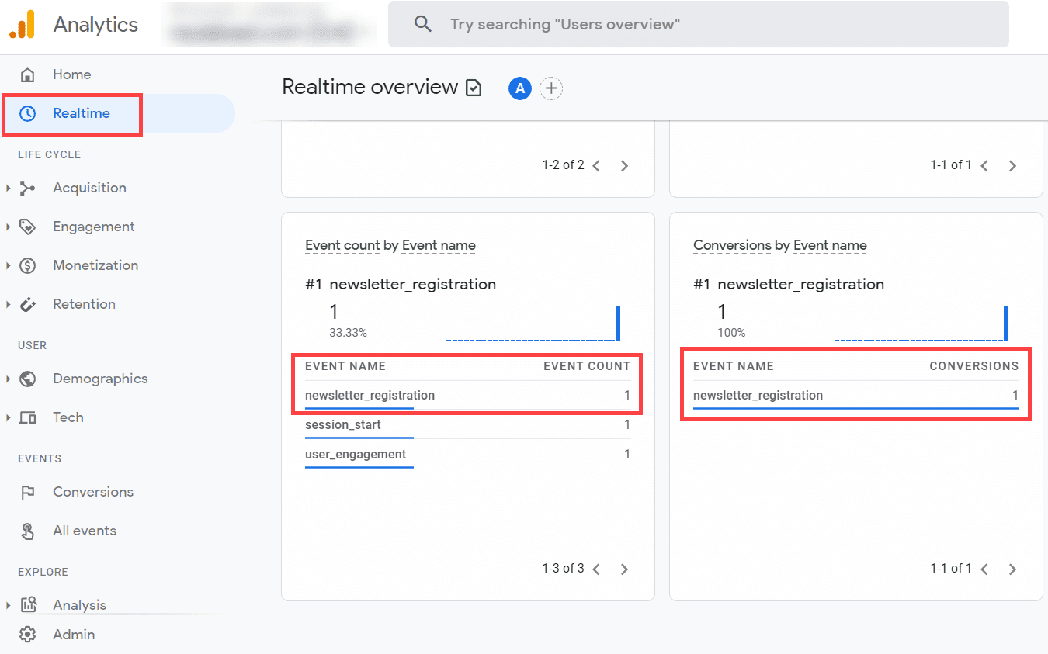Open Demographics reports
The height and width of the screenshot is (654, 1048).
pyautogui.click(x=100, y=379)
